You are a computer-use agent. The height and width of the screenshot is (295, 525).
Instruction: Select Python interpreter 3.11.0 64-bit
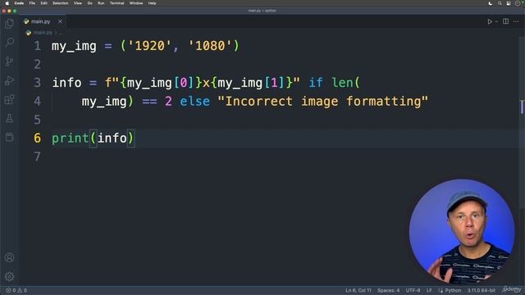click(482, 290)
